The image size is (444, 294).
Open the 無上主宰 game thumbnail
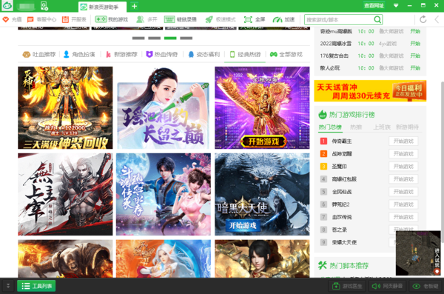(65, 195)
